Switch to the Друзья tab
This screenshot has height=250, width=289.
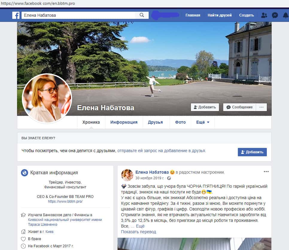point(155,122)
